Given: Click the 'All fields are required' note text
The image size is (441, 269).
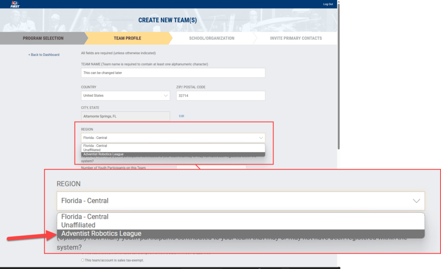Looking at the screenshot, I should 118,53.
